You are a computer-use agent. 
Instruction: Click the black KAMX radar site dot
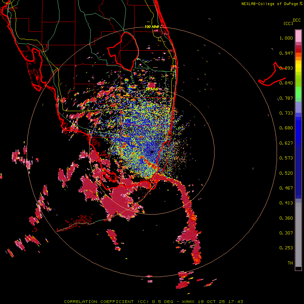[x=152, y=152]
